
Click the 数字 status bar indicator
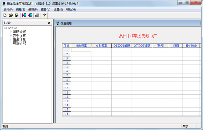(x=185, y=126)
